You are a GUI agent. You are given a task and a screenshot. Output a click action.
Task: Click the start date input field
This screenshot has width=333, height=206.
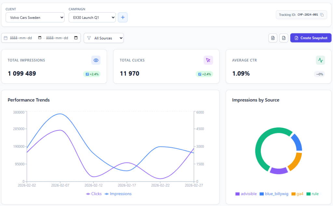[x=21, y=38]
